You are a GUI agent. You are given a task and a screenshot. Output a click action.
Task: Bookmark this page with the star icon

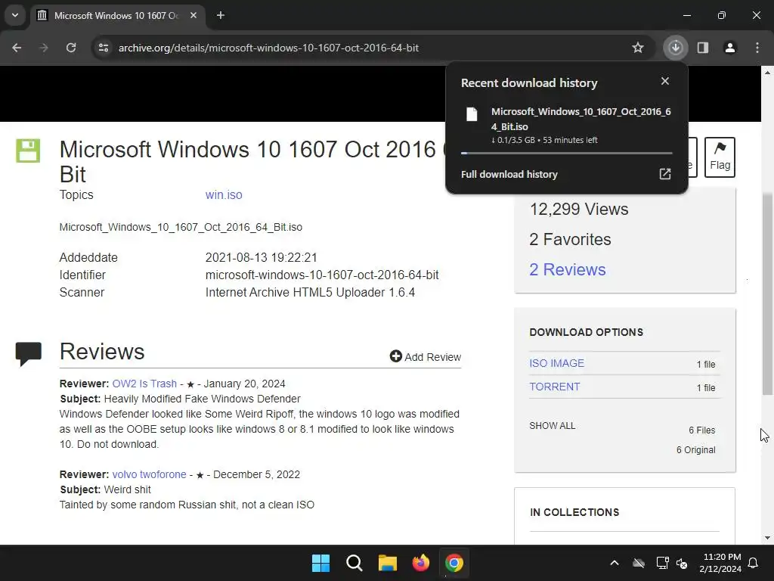click(638, 48)
